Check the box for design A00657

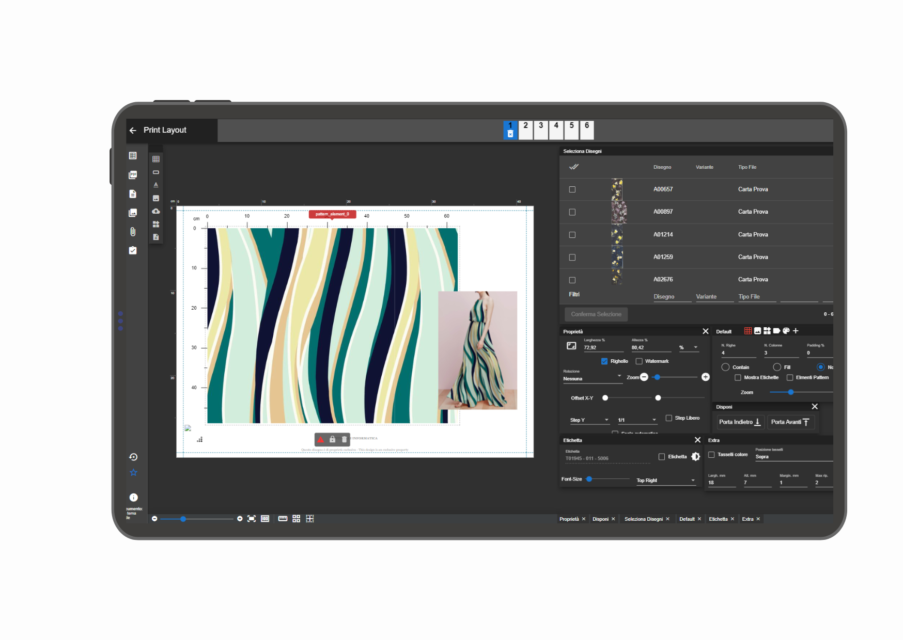tap(572, 189)
